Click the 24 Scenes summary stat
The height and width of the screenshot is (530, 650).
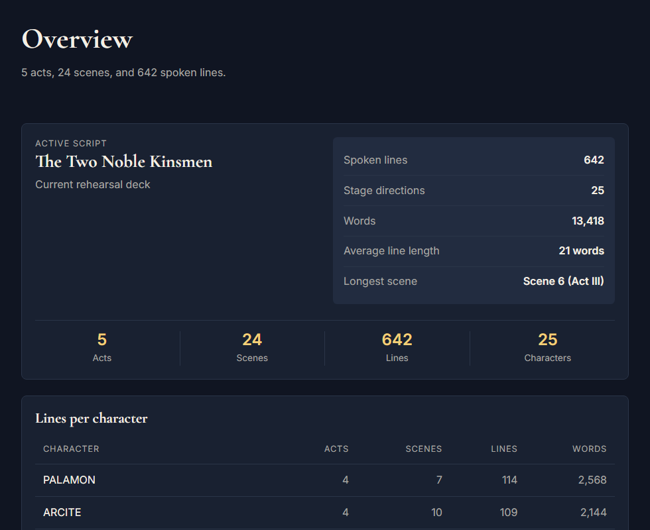click(252, 347)
